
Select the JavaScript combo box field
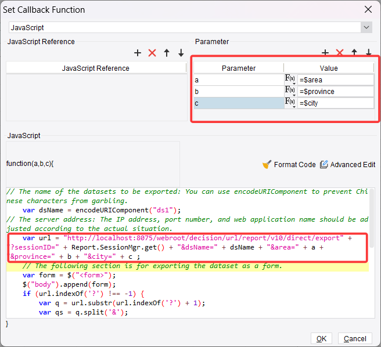click(x=185, y=27)
